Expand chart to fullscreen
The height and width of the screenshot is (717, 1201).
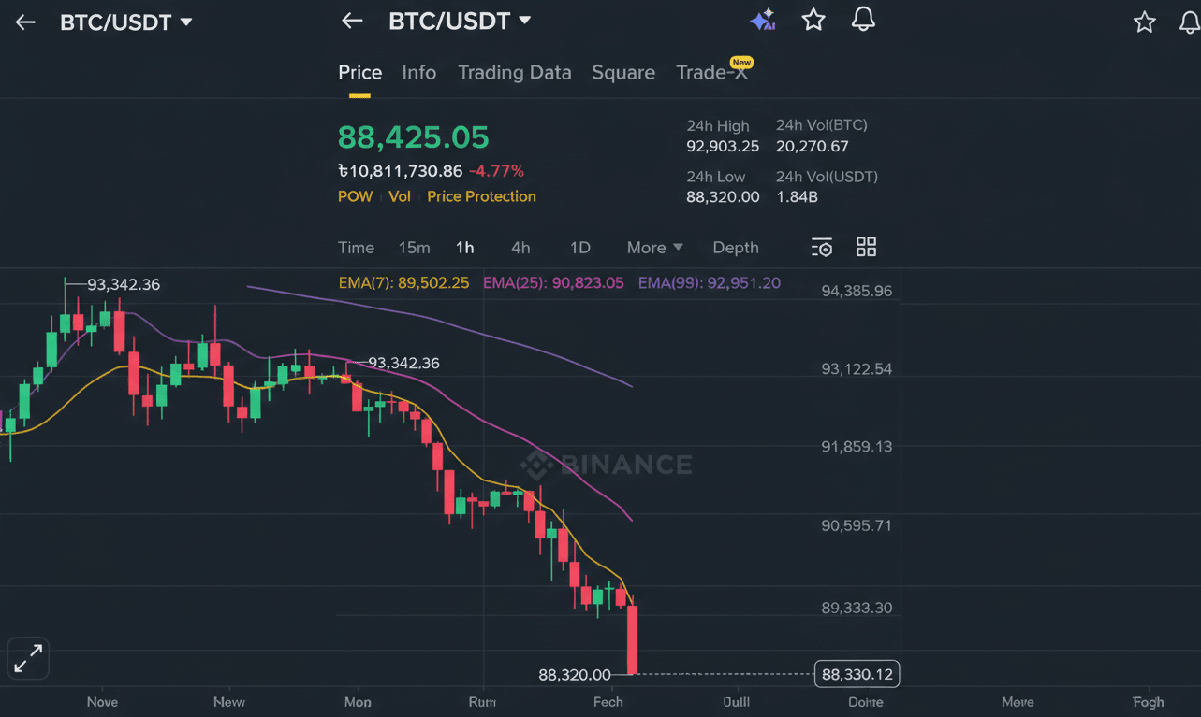pos(28,659)
